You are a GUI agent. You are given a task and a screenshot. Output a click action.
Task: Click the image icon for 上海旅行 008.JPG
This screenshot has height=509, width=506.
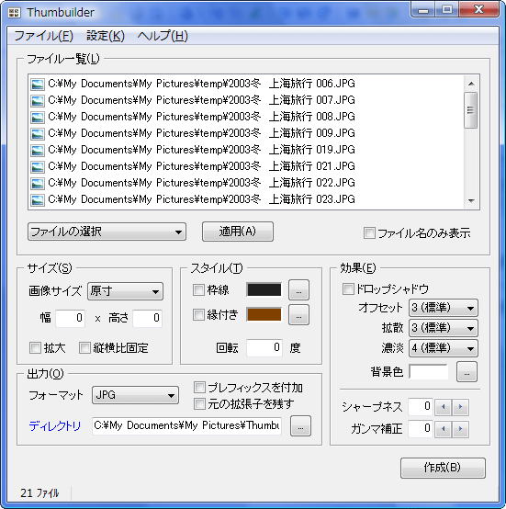coord(38,118)
